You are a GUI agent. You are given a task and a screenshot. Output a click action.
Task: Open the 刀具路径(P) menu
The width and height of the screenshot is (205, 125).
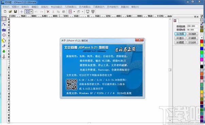tap(99, 7)
